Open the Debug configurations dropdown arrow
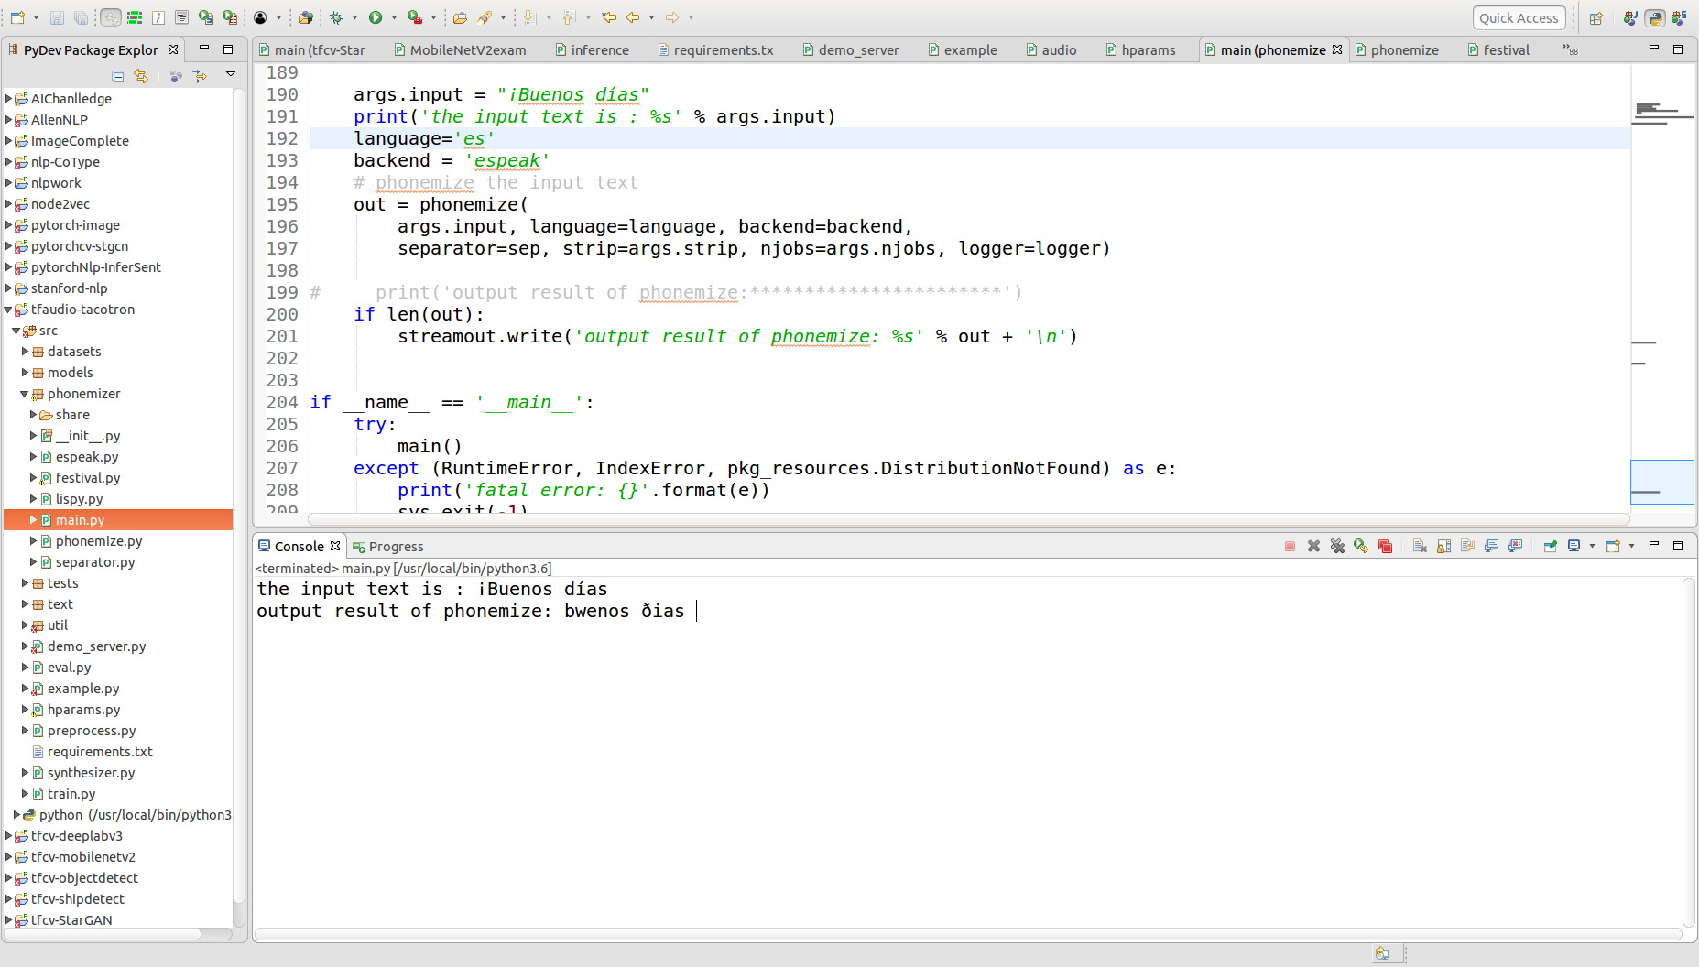Viewport: 1699px width, 967px height. tap(354, 17)
